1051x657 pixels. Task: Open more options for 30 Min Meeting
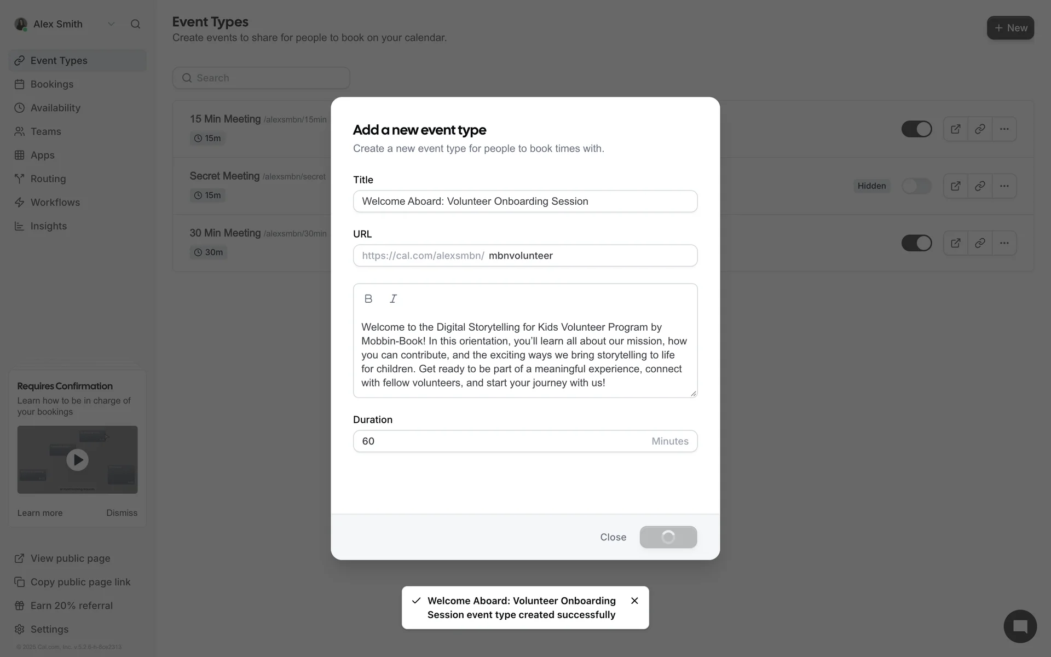pos(1004,243)
